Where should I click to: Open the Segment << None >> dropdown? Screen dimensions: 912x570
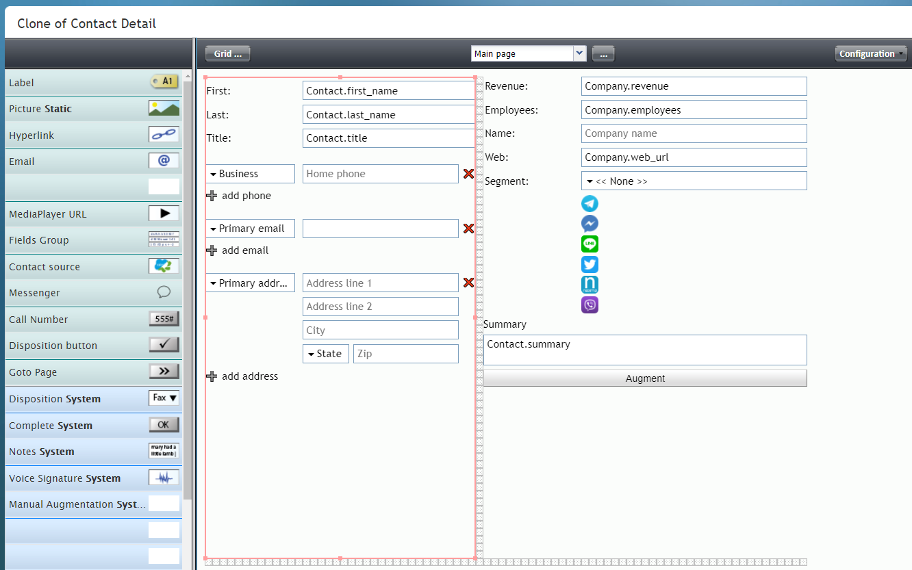coord(694,181)
